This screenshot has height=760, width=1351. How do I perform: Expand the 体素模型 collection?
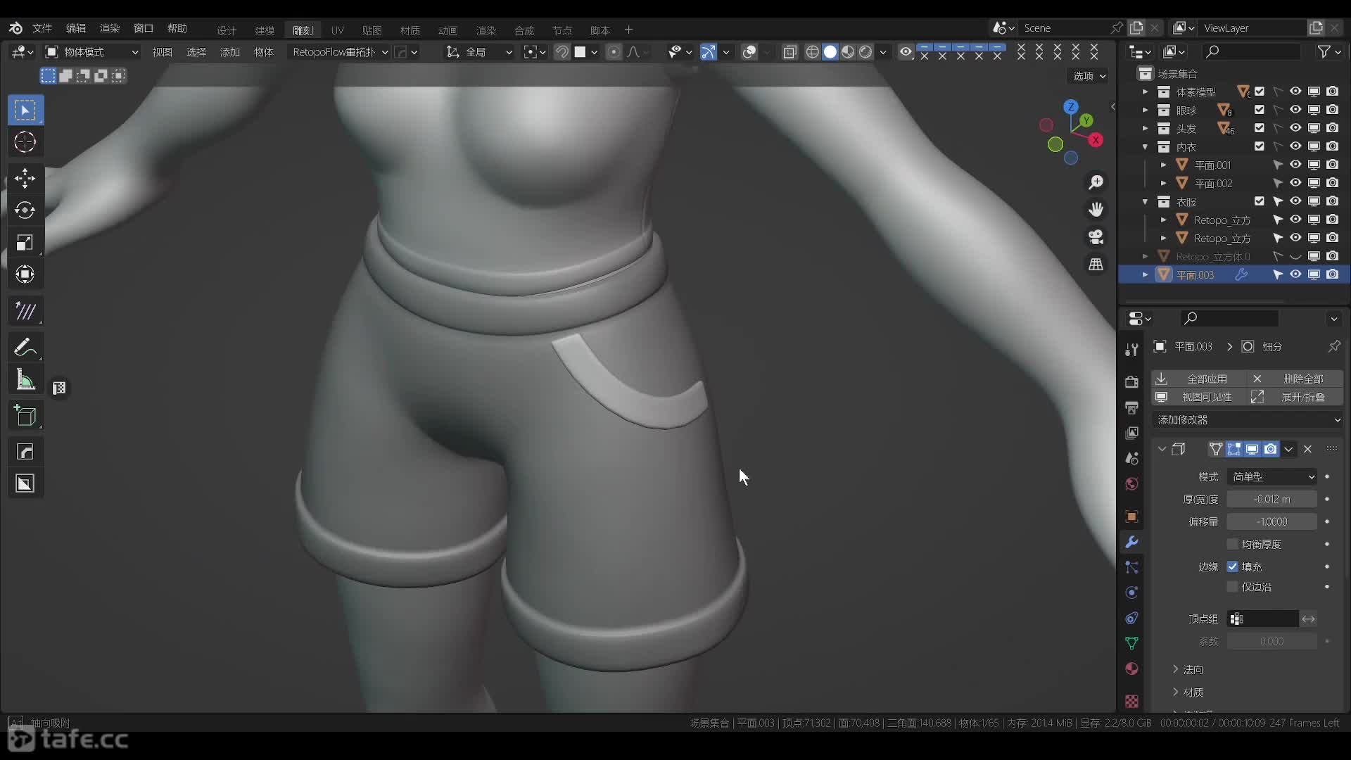tap(1145, 92)
